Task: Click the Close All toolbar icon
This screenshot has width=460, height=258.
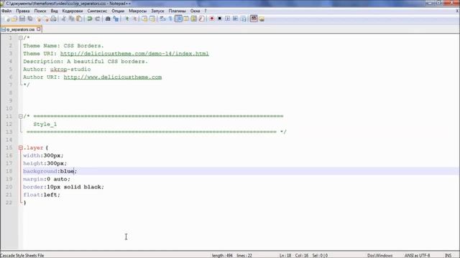Action: (46, 19)
